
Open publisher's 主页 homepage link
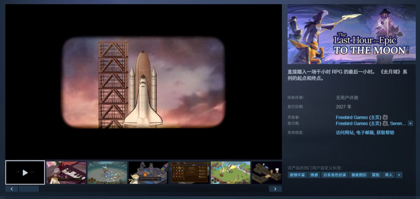[375, 124]
